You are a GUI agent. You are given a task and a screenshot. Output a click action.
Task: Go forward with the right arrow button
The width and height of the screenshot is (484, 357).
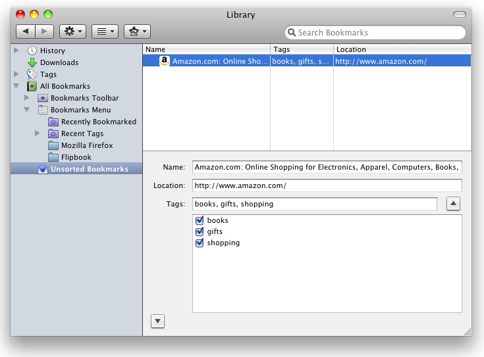[x=45, y=32]
